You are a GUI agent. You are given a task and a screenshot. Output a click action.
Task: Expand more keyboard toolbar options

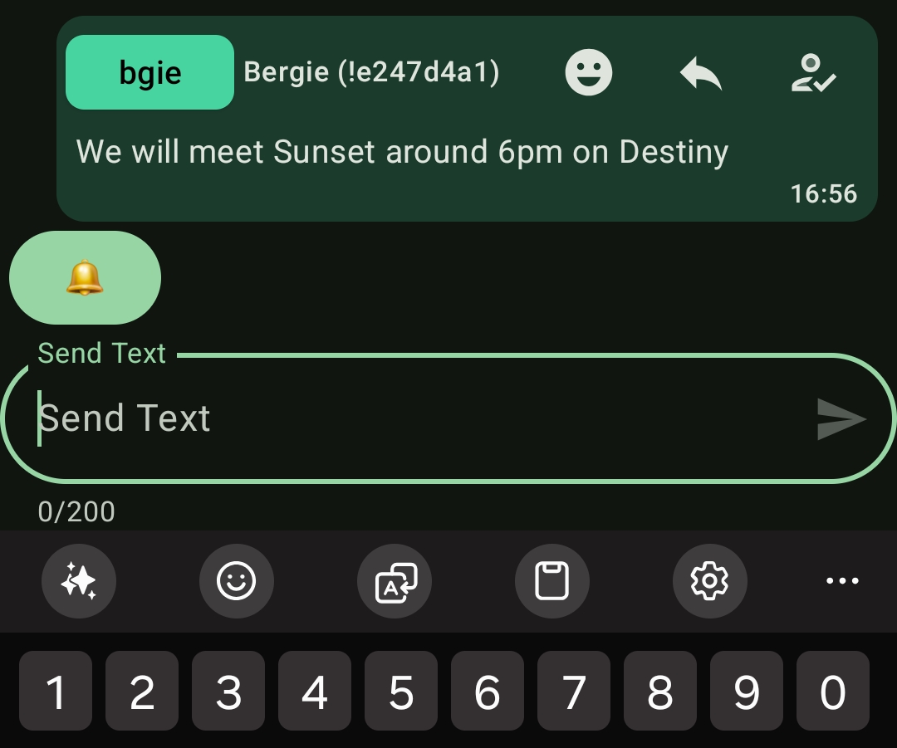pyautogui.click(x=843, y=581)
